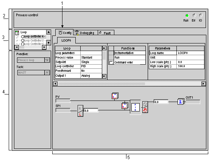The width and height of the screenshot is (209, 164).
Task: Toggle the Remote/Local setpoint selector icon
Action: coord(80,111)
